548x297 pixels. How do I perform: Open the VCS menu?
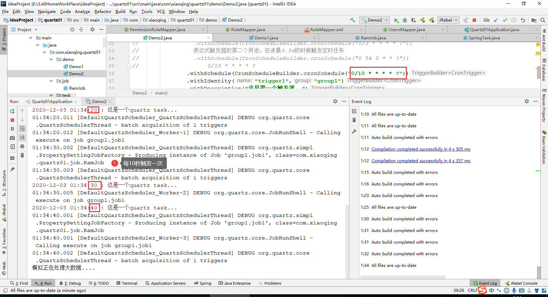pos(161,11)
